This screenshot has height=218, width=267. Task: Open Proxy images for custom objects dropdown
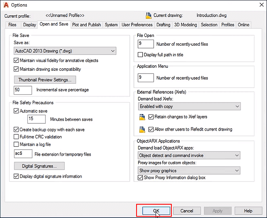[189, 171]
